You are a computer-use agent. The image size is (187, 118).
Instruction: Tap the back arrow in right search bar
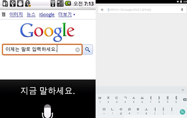102,10
